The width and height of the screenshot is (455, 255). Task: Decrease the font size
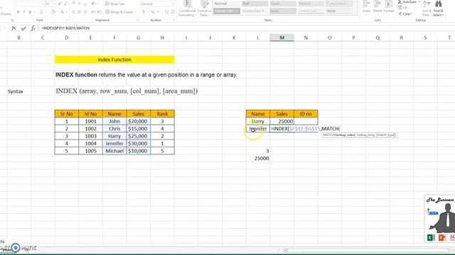tap(65, 4)
